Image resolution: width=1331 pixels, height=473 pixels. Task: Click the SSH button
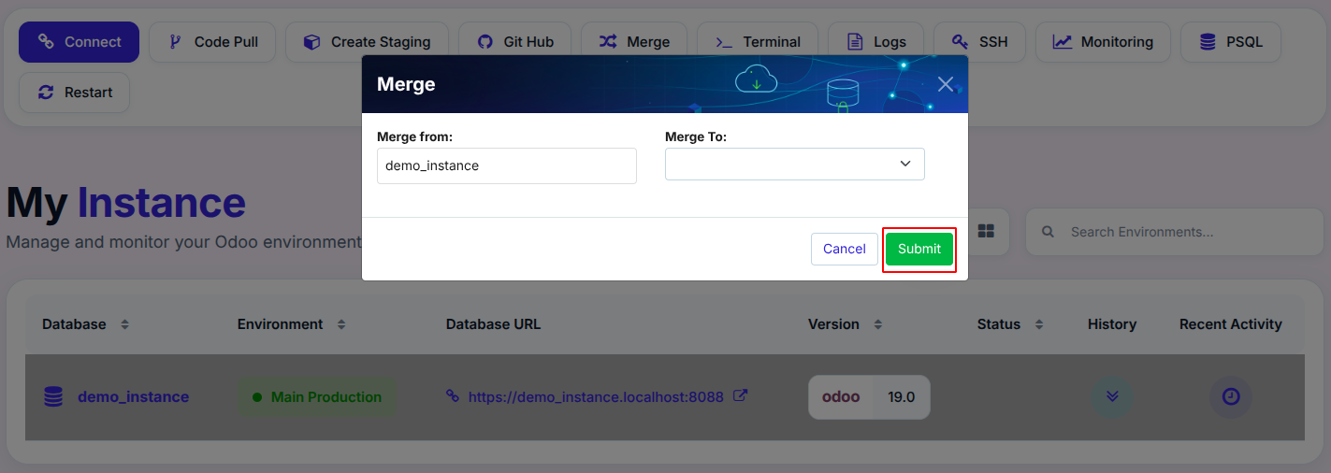[x=979, y=42]
